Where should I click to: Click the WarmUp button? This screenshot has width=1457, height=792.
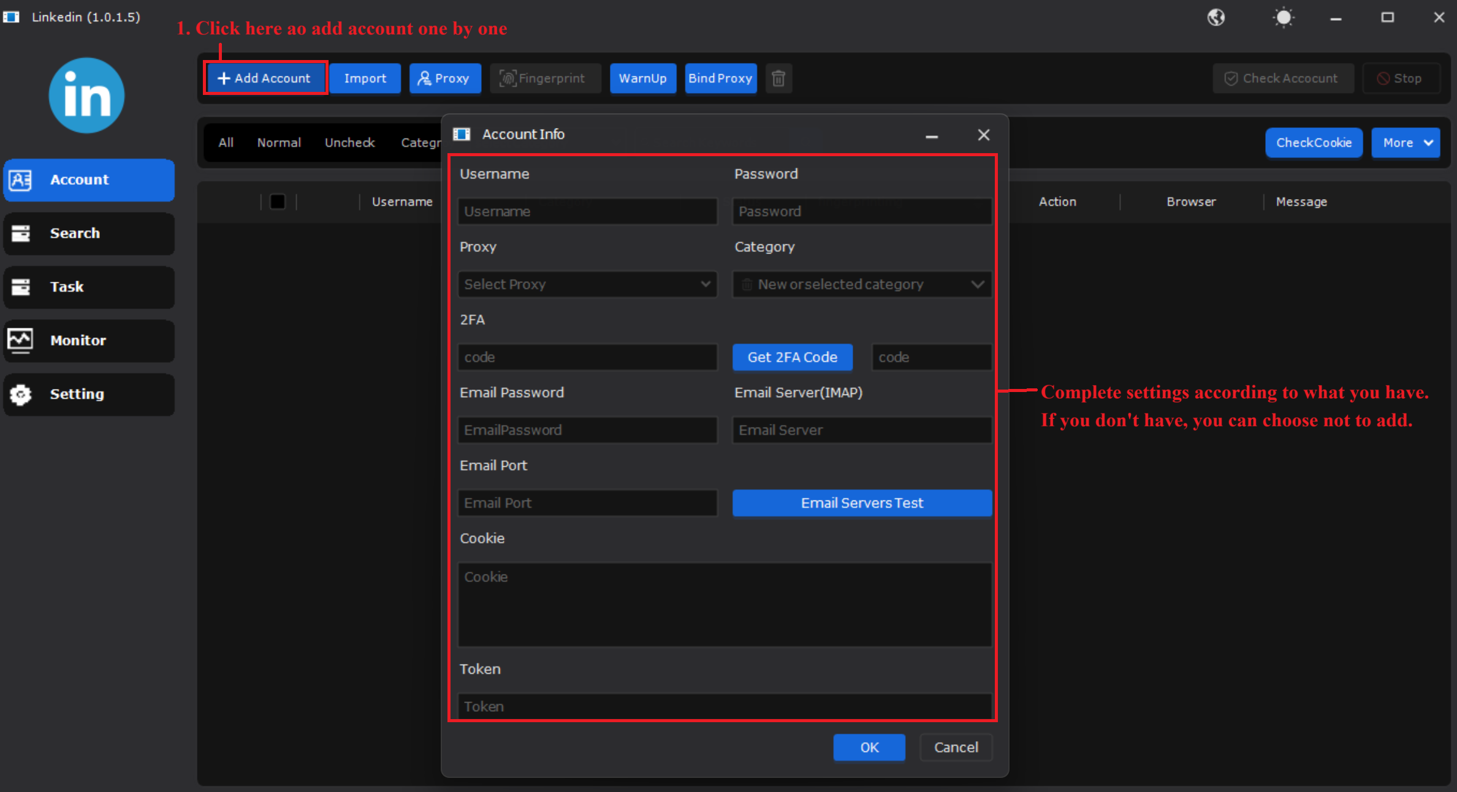[642, 78]
